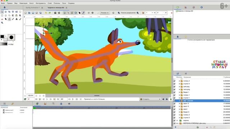Image resolution: width=230 pixels, height=129 pixels.
Task: Open the Library tab icon in bottom panel
Action: [61, 104]
